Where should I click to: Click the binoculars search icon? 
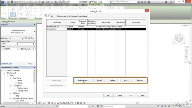[139, 2]
